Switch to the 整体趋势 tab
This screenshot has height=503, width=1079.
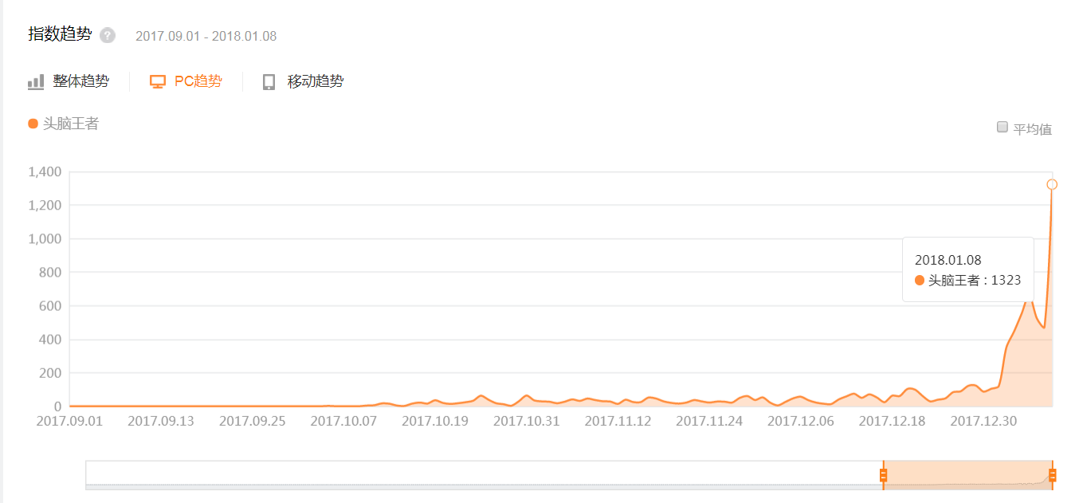coord(80,81)
